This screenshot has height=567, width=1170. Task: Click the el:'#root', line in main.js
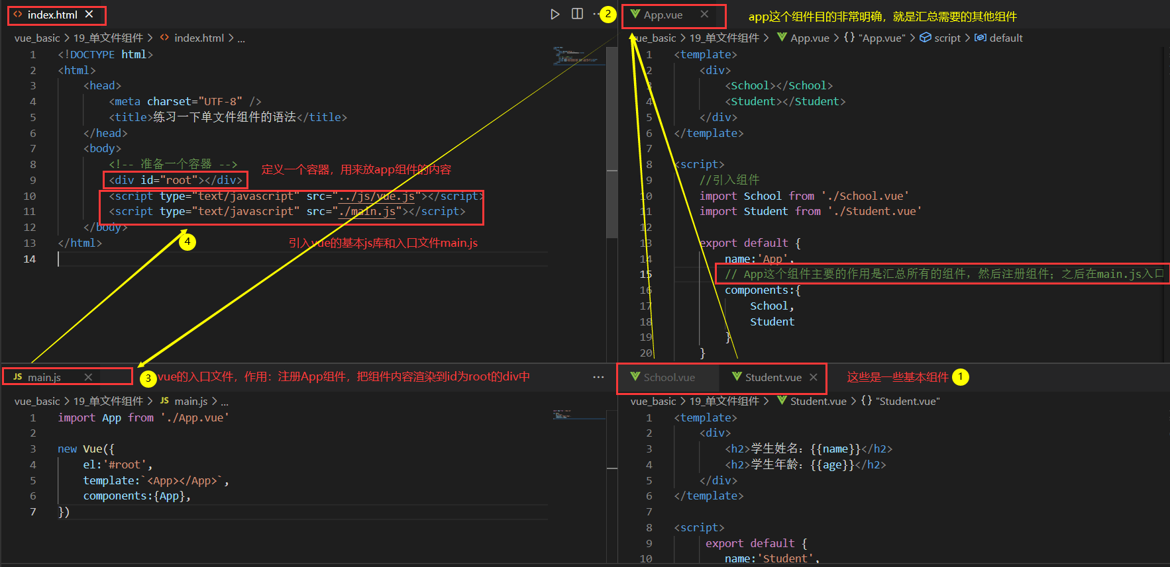coord(118,464)
